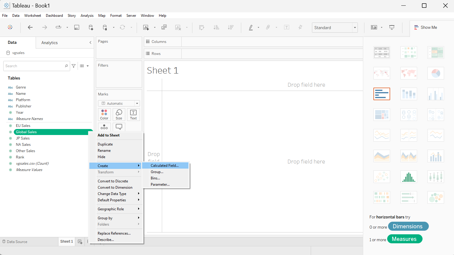Select Group... in the Create submenu
The image size is (454, 255).
tap(165, 172)
